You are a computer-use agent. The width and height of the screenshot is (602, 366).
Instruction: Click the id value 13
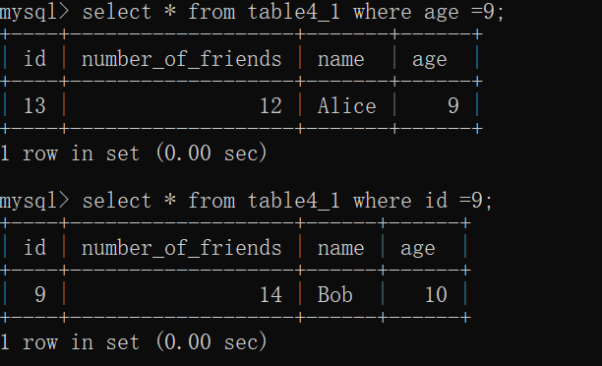pyautogui.click(x=34, y=105)
